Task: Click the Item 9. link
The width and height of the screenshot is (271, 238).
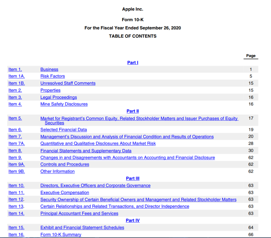Action: pos(15,157)
